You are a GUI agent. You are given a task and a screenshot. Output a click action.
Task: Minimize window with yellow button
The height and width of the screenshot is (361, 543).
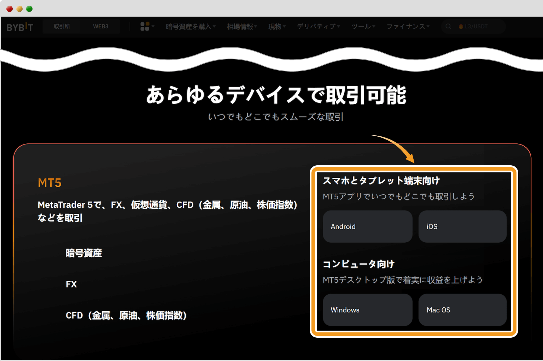(19, 9)
